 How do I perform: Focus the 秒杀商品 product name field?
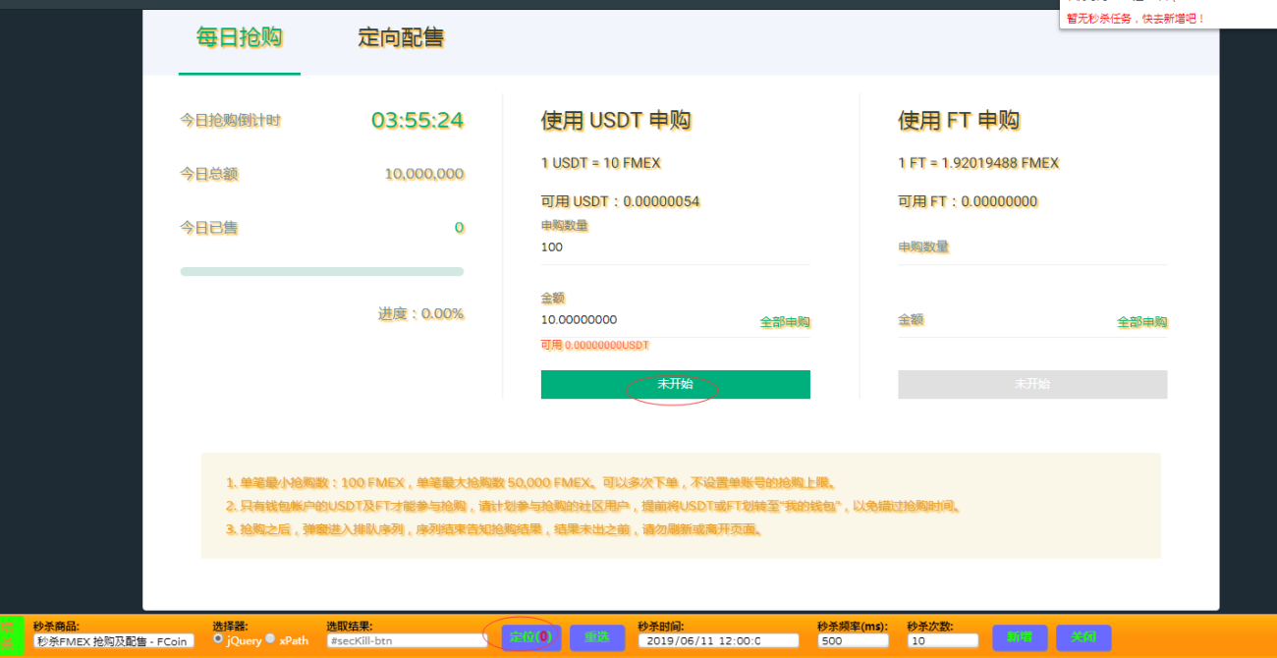pos(114,640)
